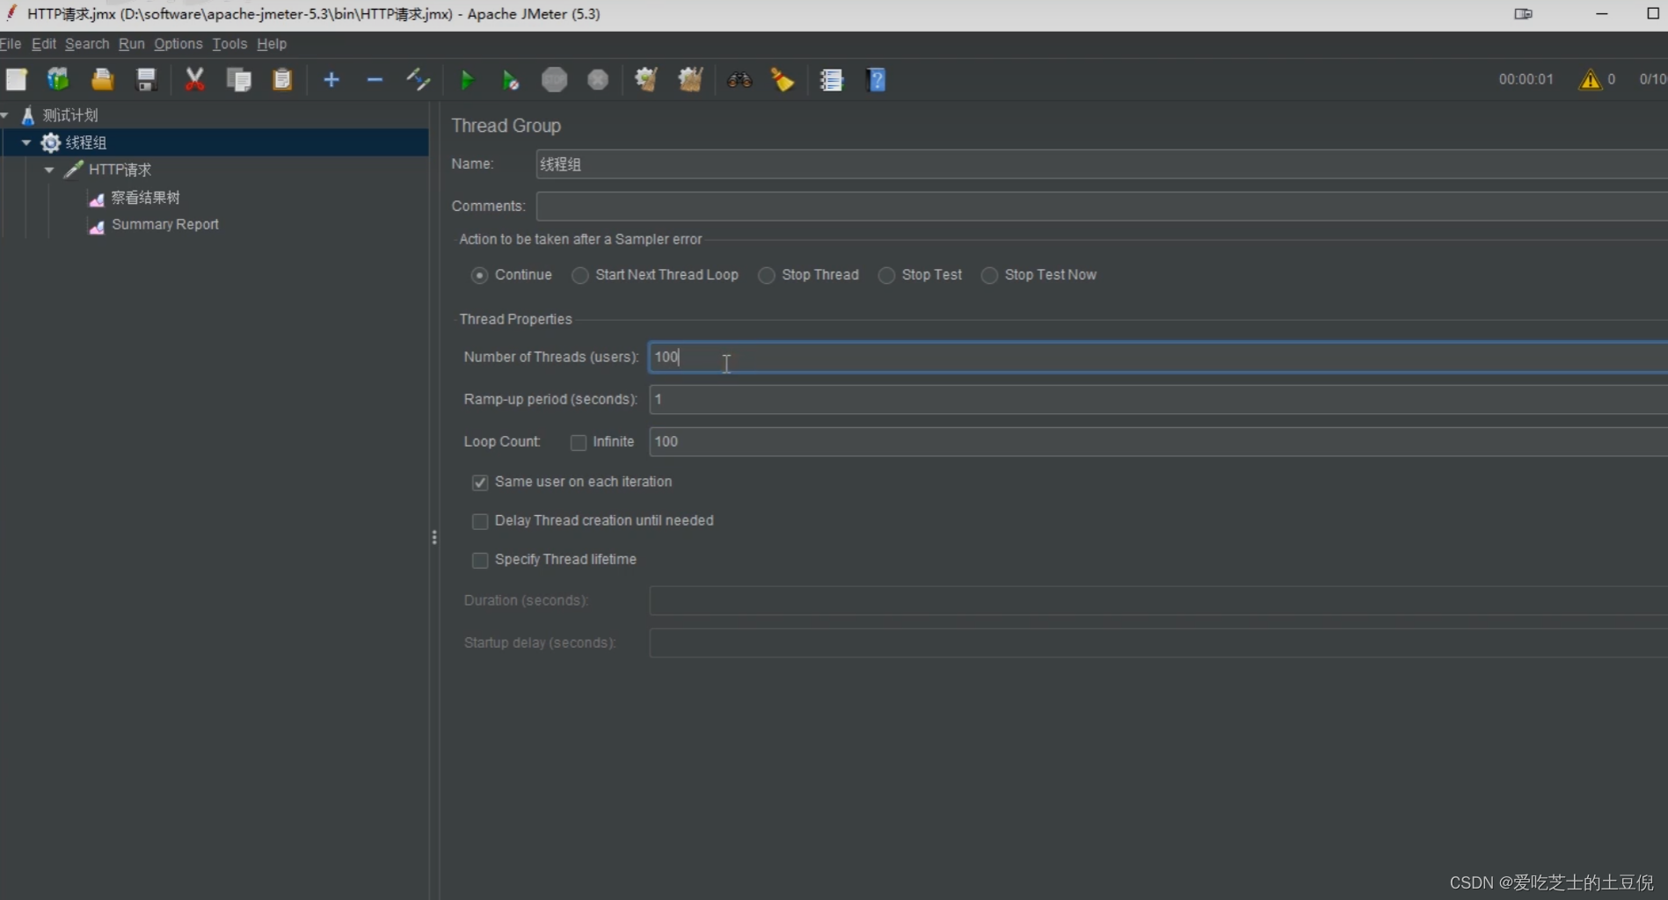
Task: Click the Shutdown test icon
Action: coord(598,80)
